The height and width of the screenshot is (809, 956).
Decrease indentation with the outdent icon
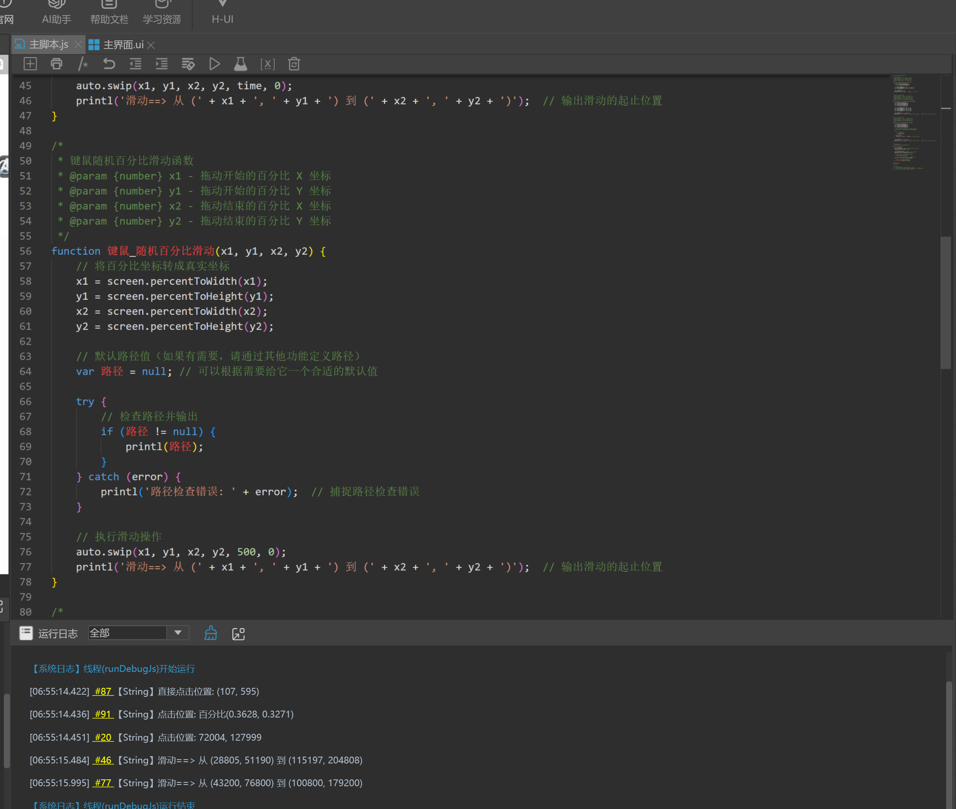[x=135, y=64]
